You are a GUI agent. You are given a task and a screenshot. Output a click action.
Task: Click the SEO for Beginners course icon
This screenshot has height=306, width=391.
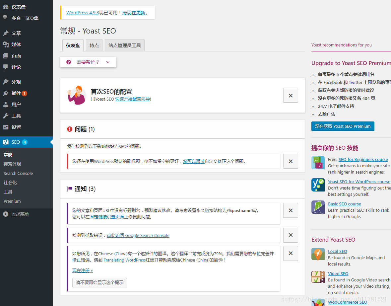pyautogui.click(x=318, y=163)
